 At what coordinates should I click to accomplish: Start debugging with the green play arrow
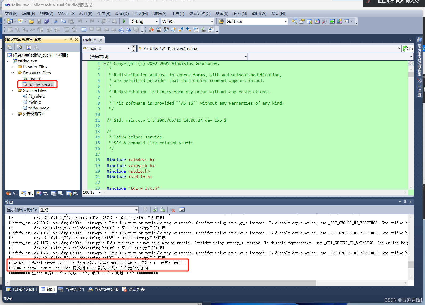[x=124, y=21]
